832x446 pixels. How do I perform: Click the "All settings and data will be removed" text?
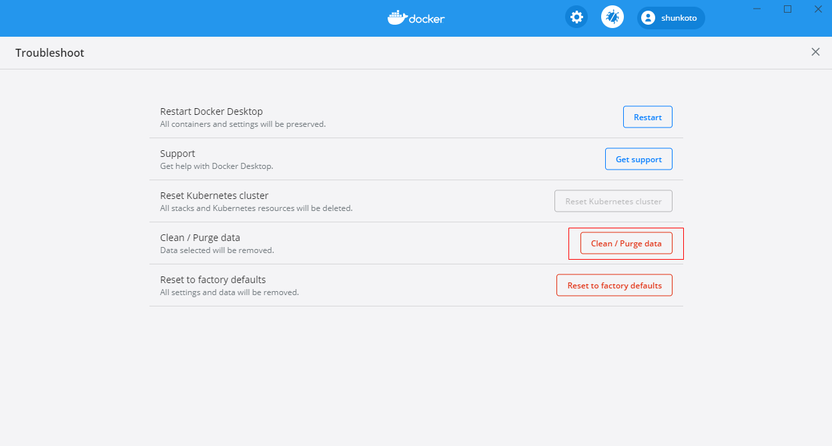pyautogui.click(x=230, y=292)
